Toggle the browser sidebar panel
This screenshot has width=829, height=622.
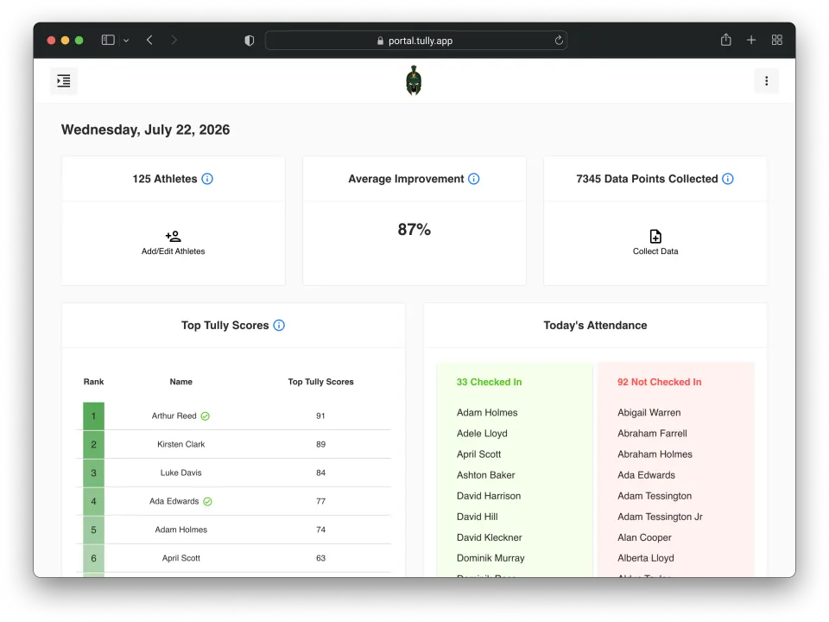tap(108, 41)
